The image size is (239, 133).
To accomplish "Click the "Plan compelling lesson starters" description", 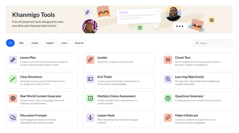I will coord(118,121).
